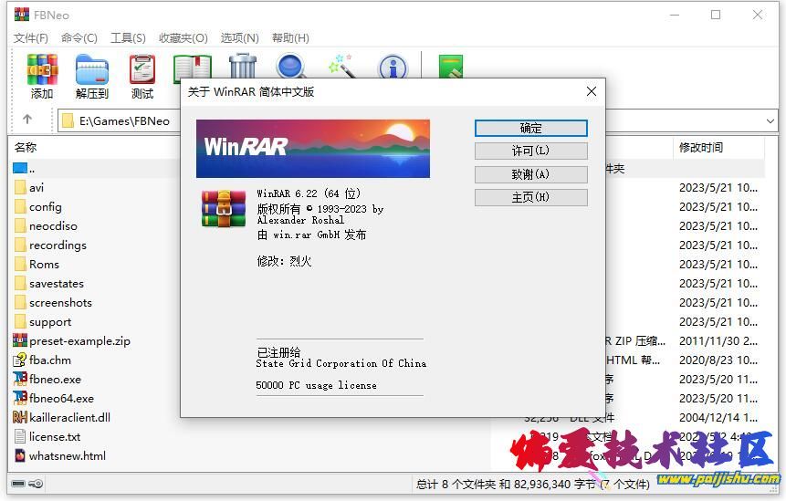This screenshot has width=786, height=501.
Task: Click the Add (添加) toolbar icon
Action: (x=42, y=69)
